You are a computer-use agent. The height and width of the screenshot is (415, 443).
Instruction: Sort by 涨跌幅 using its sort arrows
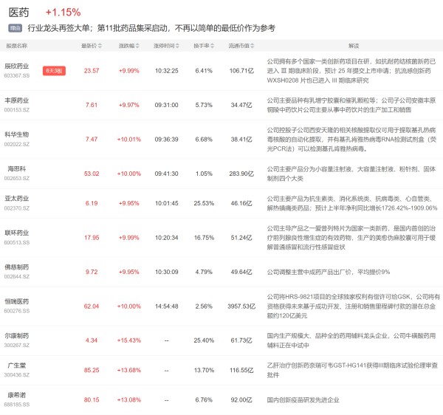click(x=137, y=46)
